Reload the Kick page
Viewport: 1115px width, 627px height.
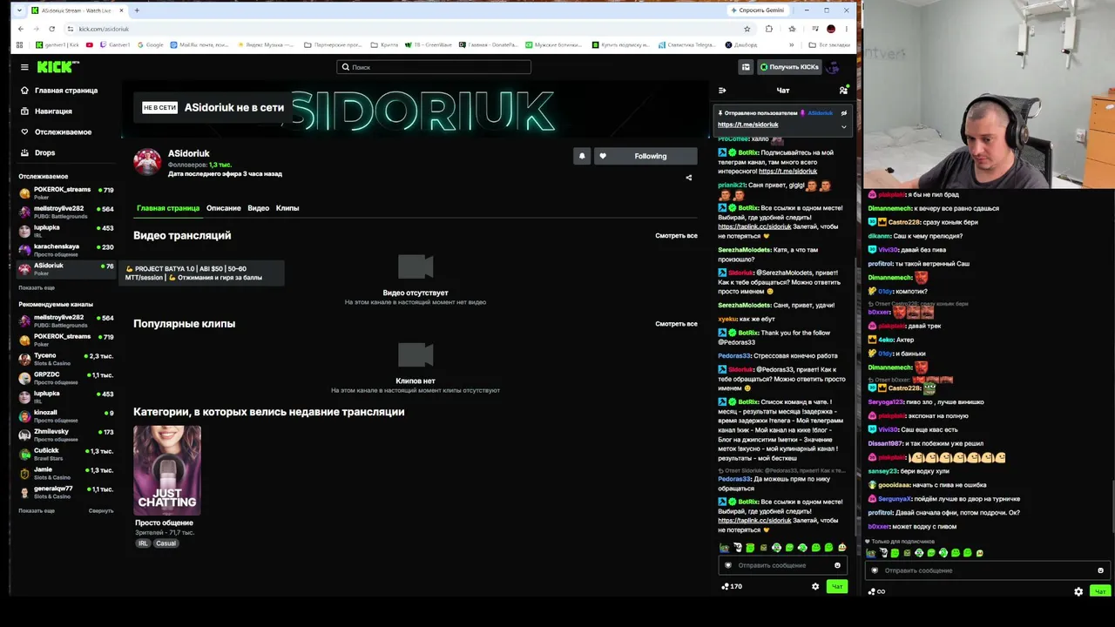pos(54,29)
